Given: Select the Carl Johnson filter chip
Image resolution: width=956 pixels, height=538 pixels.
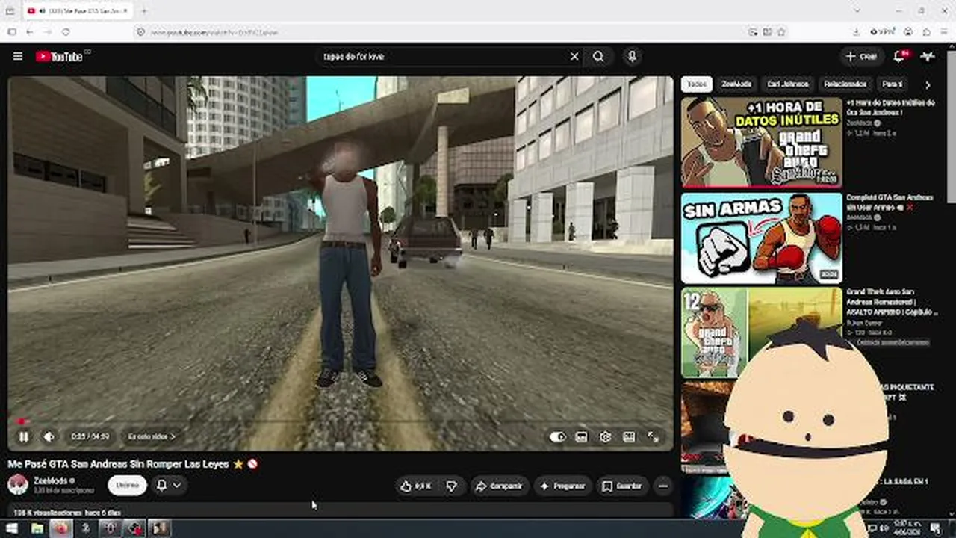Looking at the screenshot, I should click(x=786, y=84).
